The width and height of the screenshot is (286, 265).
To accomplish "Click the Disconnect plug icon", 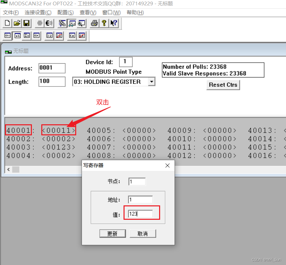I will [49, 23].
